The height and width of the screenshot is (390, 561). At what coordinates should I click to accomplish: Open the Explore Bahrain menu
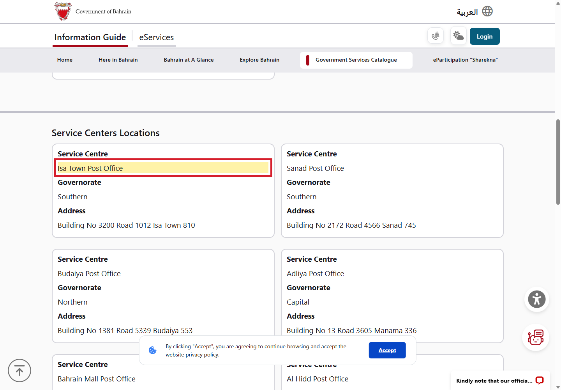point(259,60)
